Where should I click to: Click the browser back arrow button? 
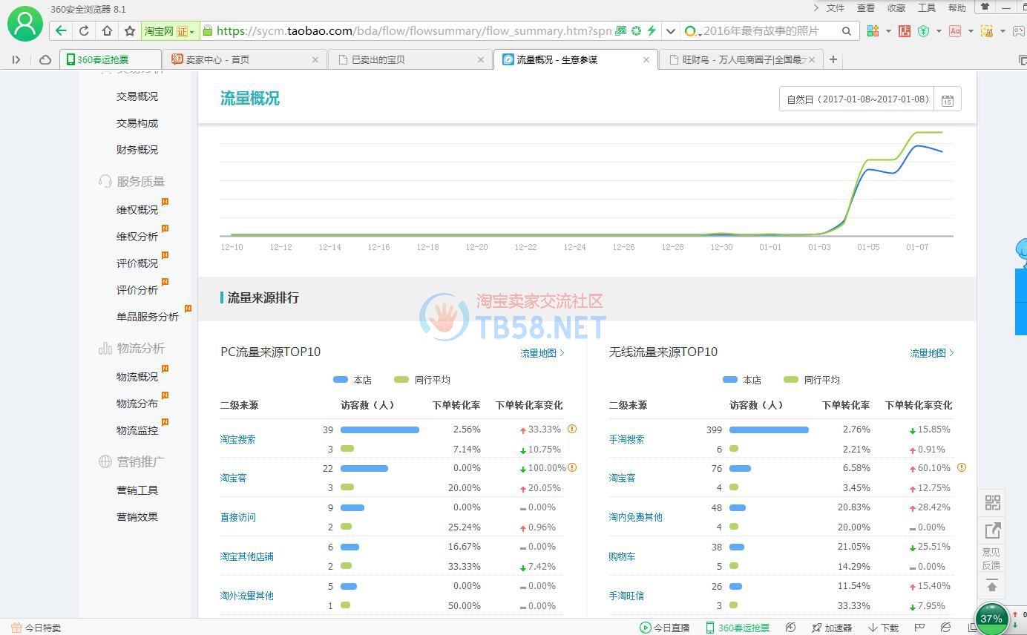[61, 31]
